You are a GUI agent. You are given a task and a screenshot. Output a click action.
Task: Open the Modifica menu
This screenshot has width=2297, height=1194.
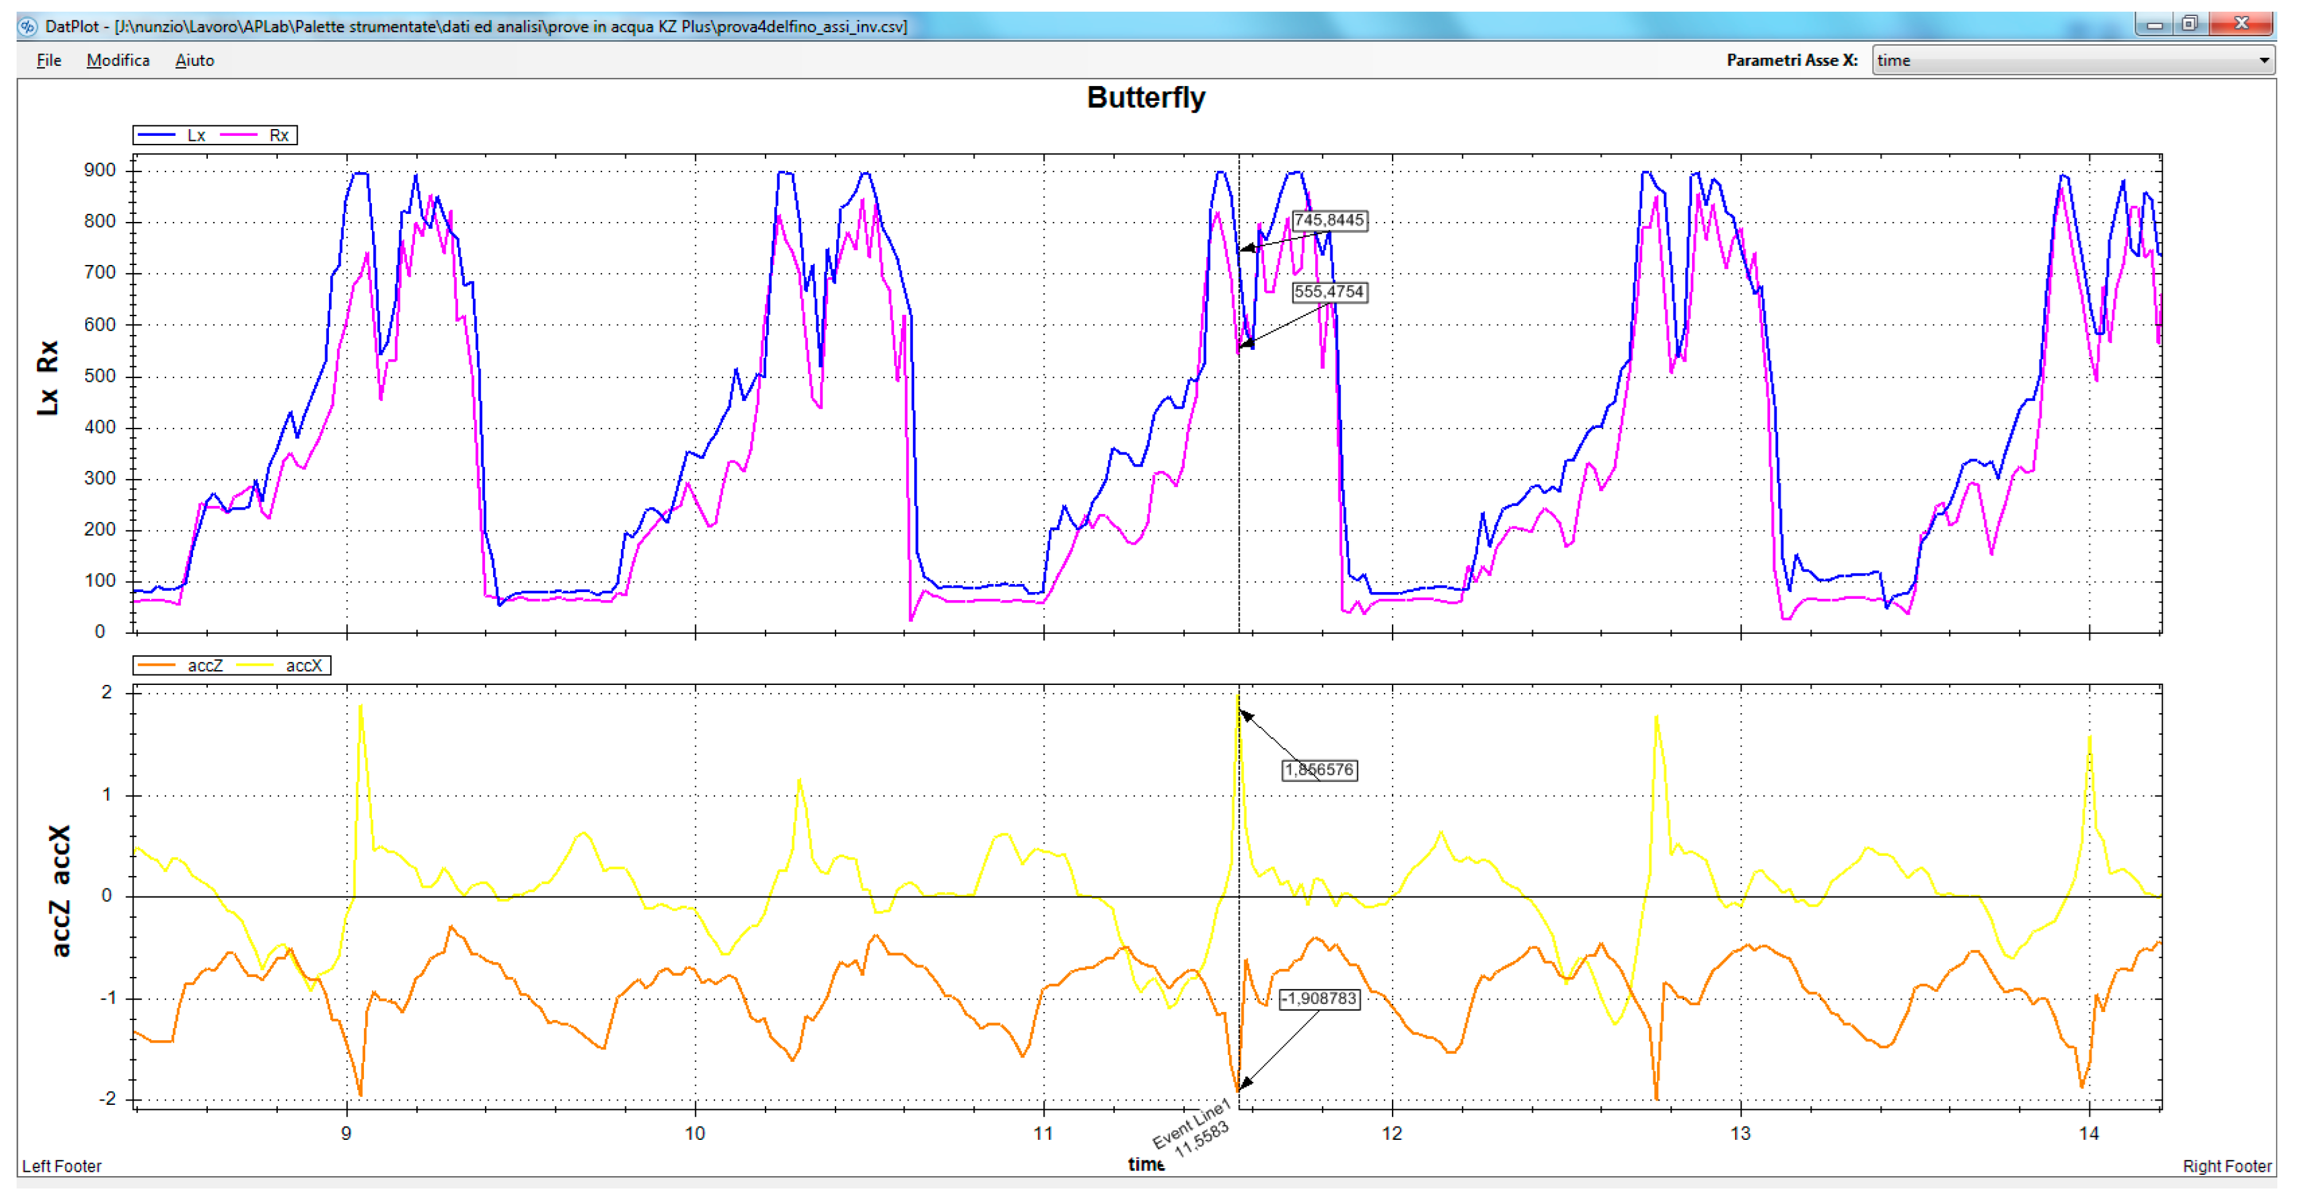117,61
